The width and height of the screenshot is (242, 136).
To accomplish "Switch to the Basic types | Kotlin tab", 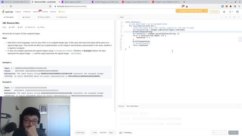I will click(76, 2).
